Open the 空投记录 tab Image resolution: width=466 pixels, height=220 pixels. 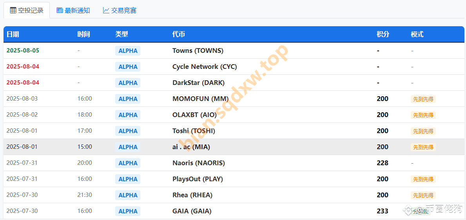[26, 11]
